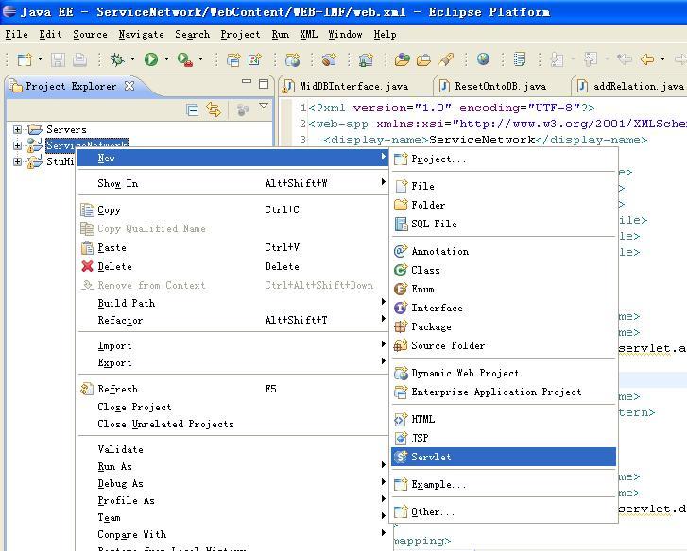The height and width of the screenshot is (551, 687).
Task: Click the Debug bug toolbar icon
Action: pos(117,59)
